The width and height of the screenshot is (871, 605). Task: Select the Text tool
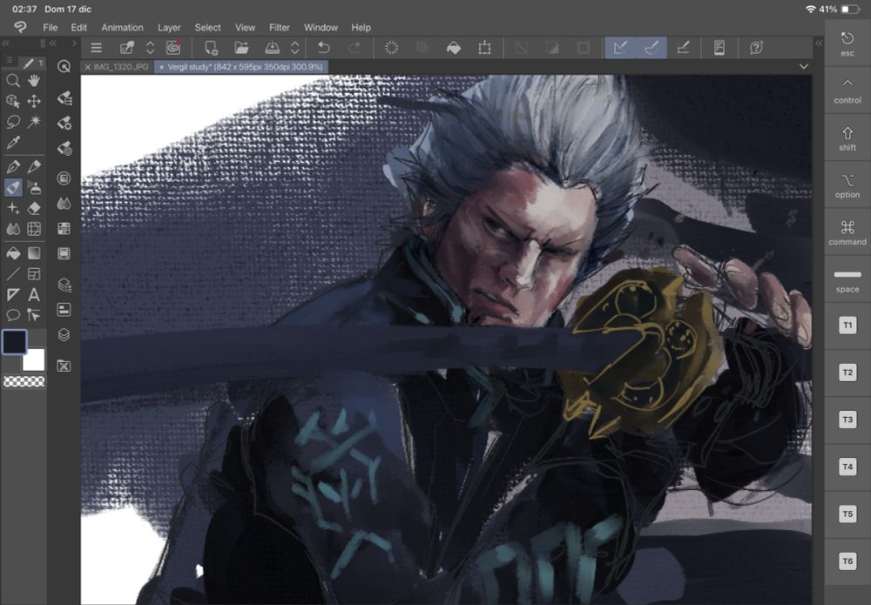click(x=34, y=295)
